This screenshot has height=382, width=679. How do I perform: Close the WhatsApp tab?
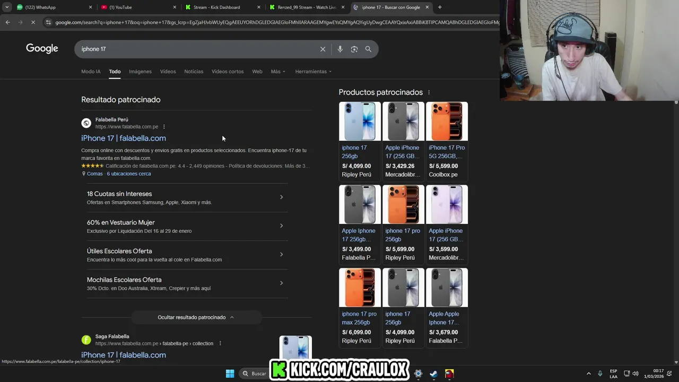(x=90, y=7)
